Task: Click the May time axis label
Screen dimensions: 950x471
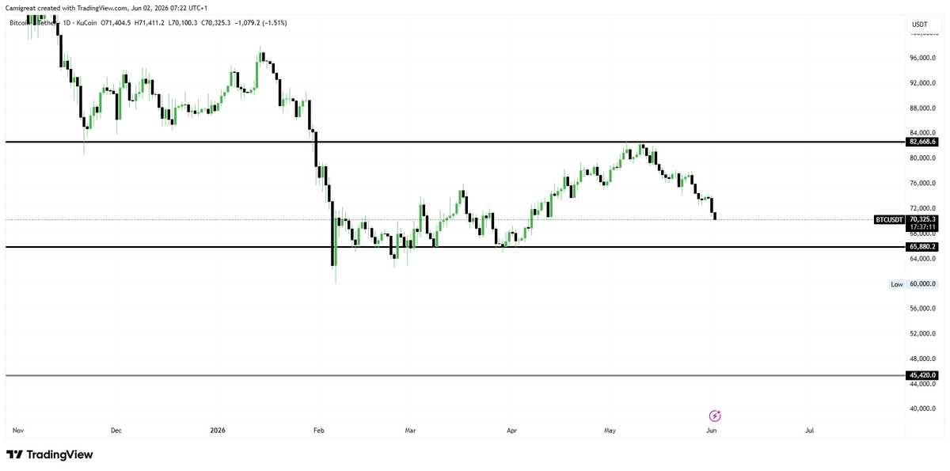Action: point(610,431)
